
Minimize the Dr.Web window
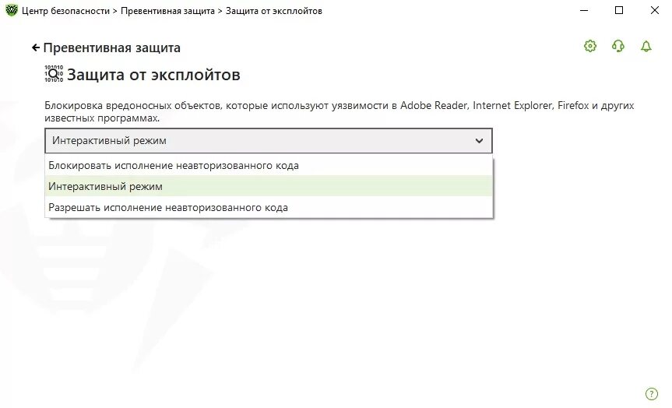[584, 10]
